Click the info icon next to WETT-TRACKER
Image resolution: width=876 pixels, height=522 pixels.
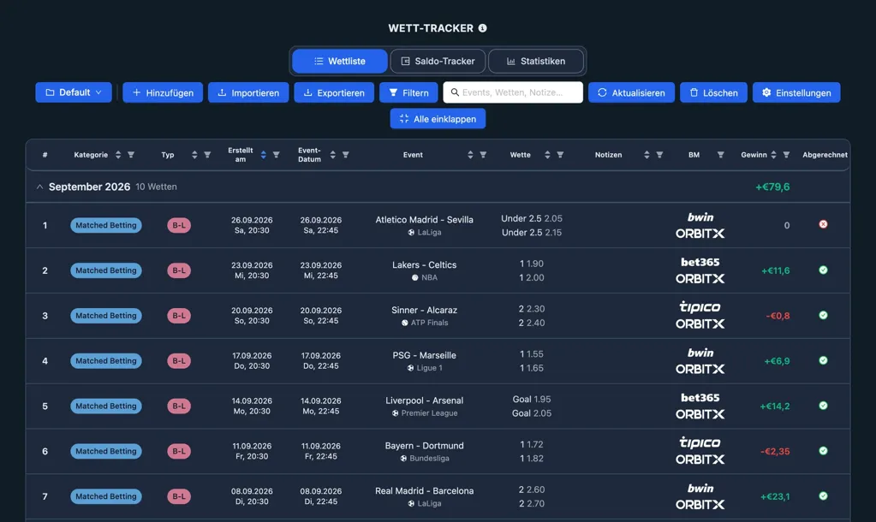tap(483, 28)
